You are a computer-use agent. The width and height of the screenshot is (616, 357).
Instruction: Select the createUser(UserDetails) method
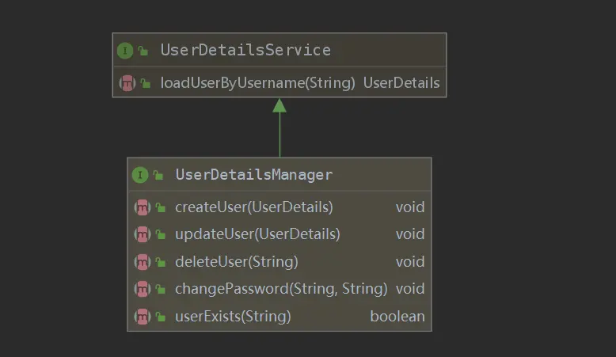tap(253, 207)
